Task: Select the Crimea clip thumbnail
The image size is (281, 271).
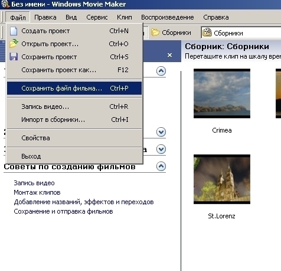Action: (x=222, y=93)
